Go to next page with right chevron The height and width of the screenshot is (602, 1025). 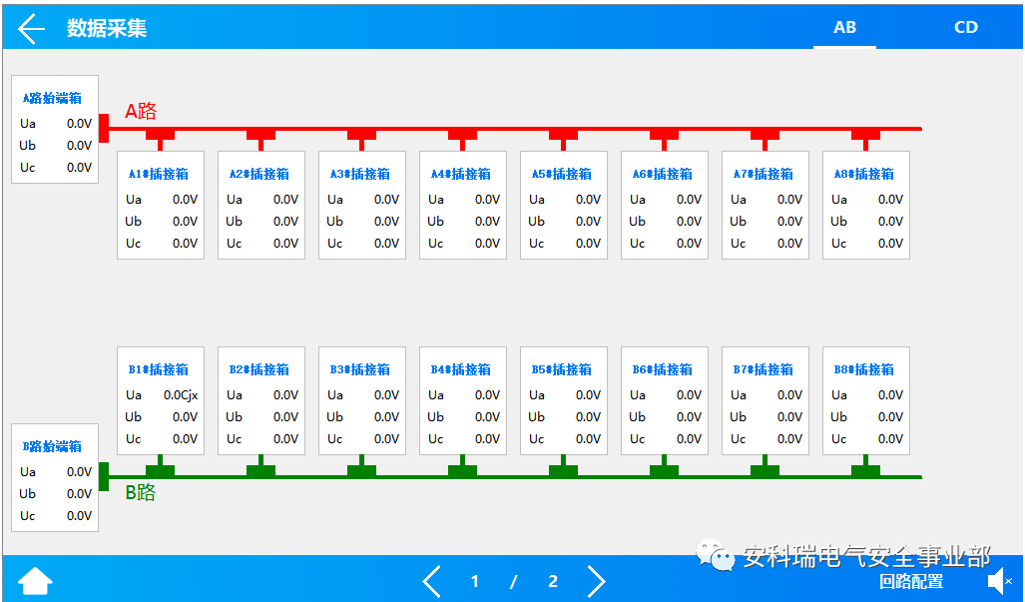coord(596,581)
